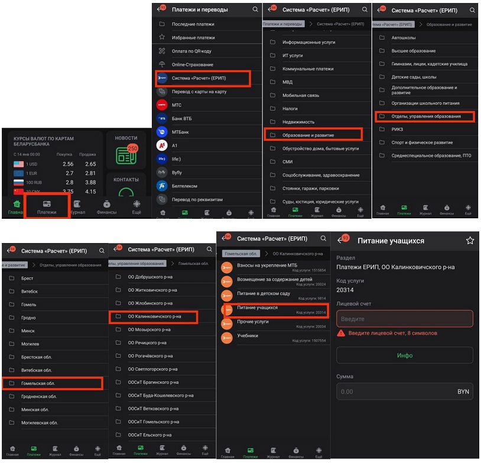Select the МТС payment icon

coord(161,105)
